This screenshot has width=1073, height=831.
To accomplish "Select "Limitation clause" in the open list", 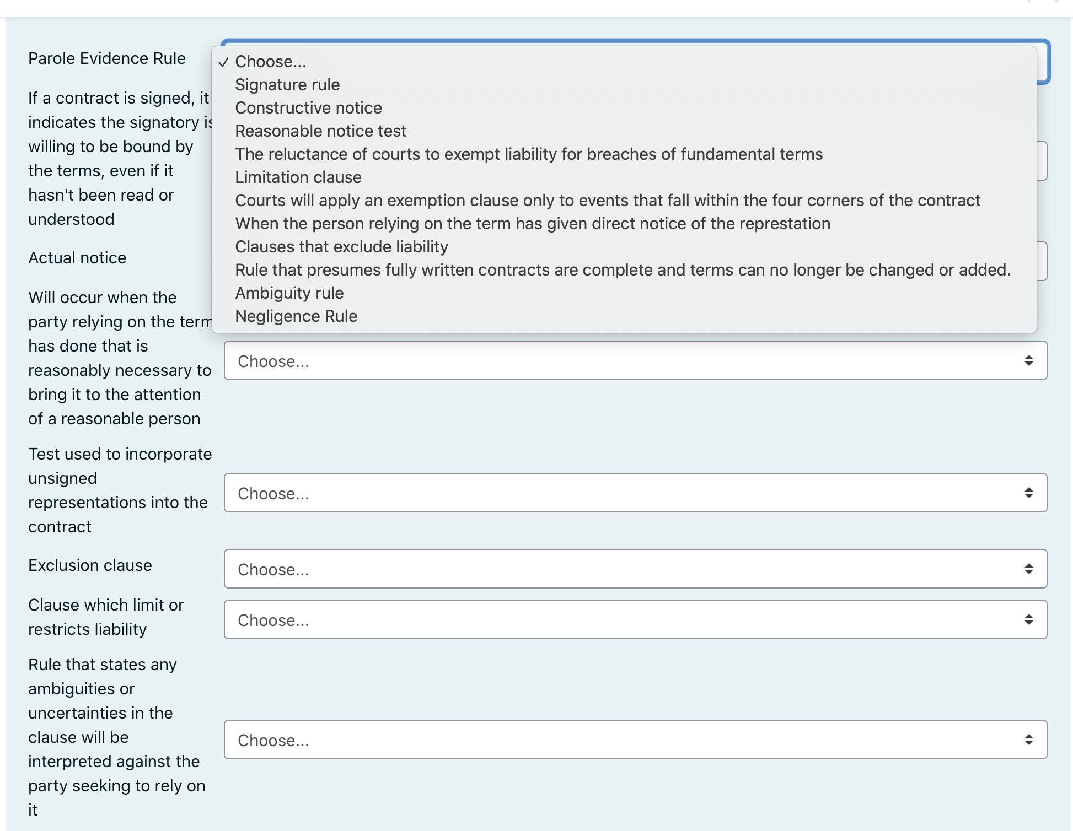I will click(x=298, y=177).
